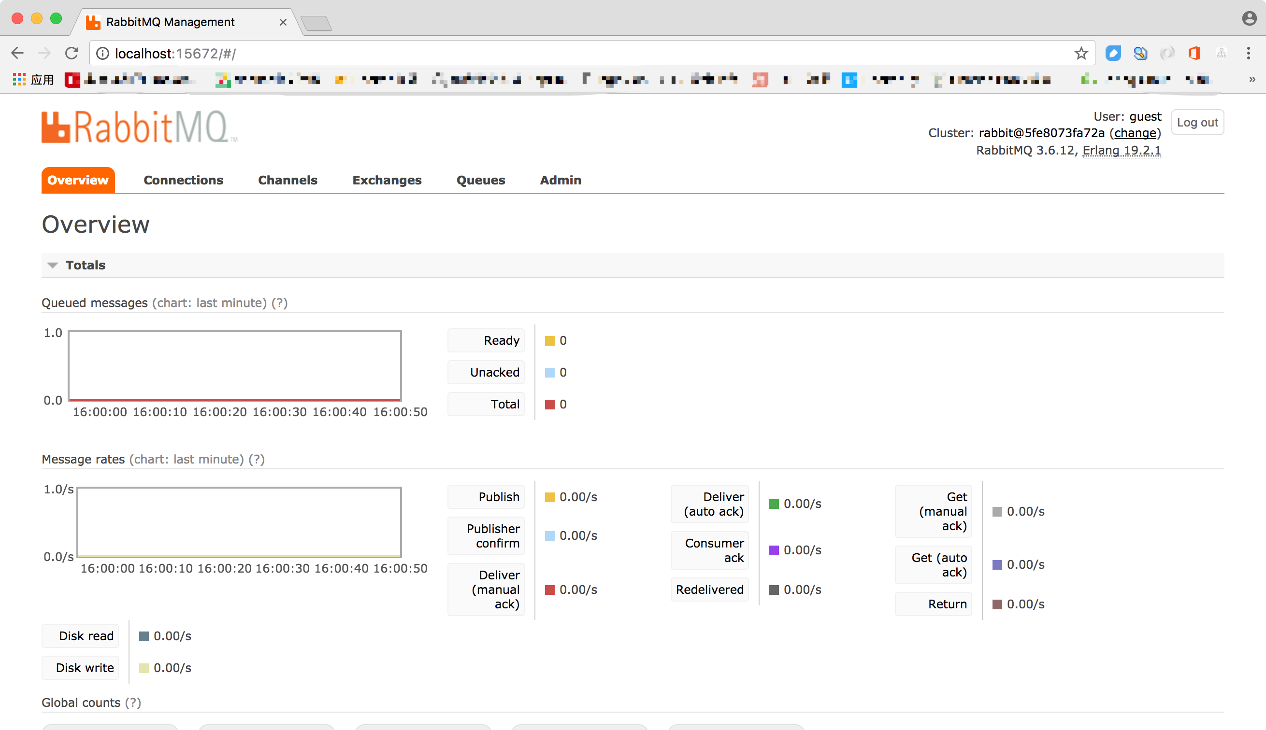
Task: Reload the page with the refresh icon
Action: 72,53
